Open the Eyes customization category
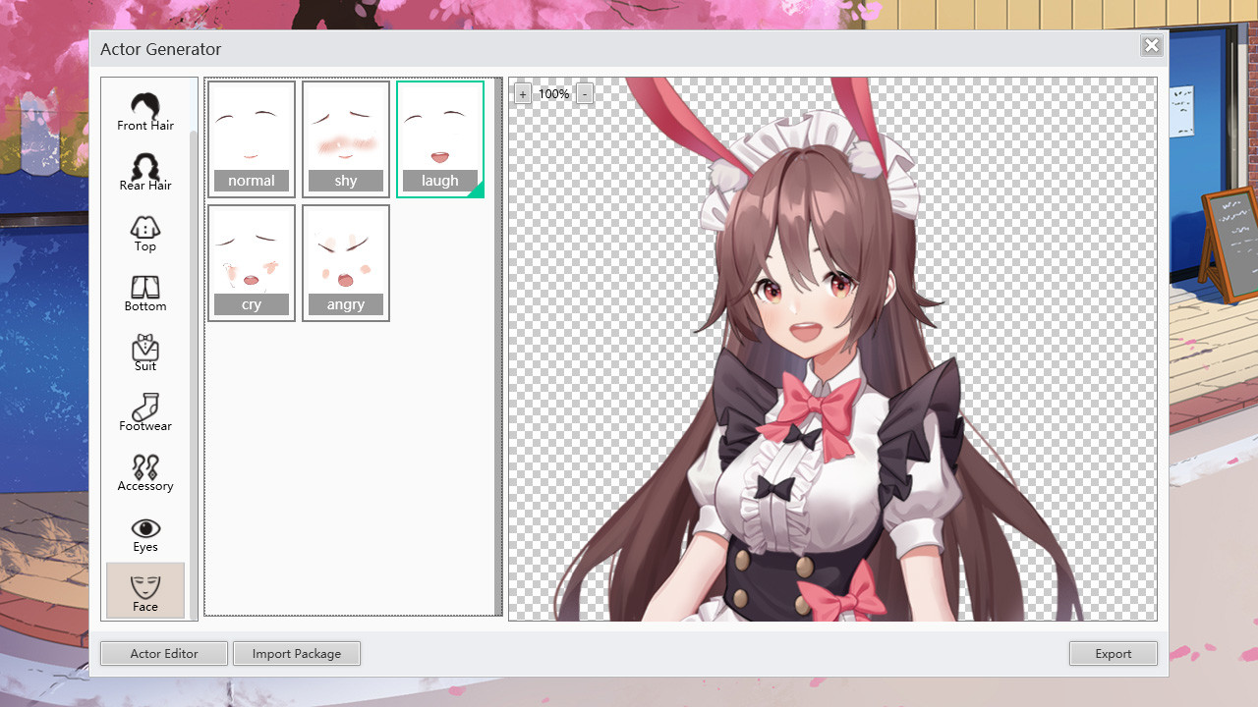 [x=144, y=532]
